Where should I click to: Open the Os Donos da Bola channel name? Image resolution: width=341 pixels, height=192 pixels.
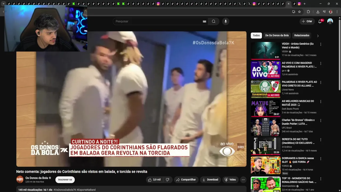(x=37, y=178)
